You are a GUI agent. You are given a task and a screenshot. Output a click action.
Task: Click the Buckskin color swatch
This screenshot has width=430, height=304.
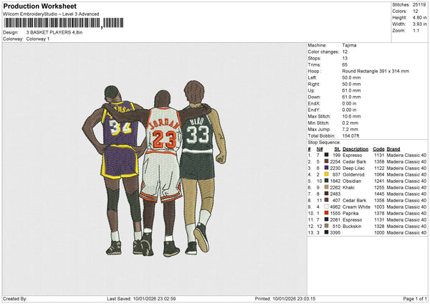tap(326, 226)
